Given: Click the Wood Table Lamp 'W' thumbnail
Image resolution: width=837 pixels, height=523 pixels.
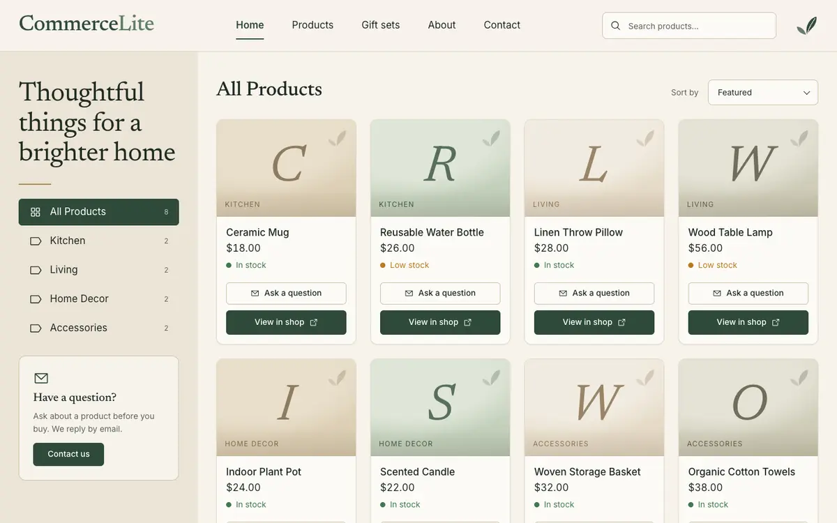Looking at the screenshot, I should pos(748,168).
